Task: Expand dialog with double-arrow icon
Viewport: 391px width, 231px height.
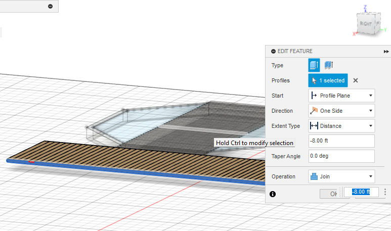Action: click(x=386, y=52)
